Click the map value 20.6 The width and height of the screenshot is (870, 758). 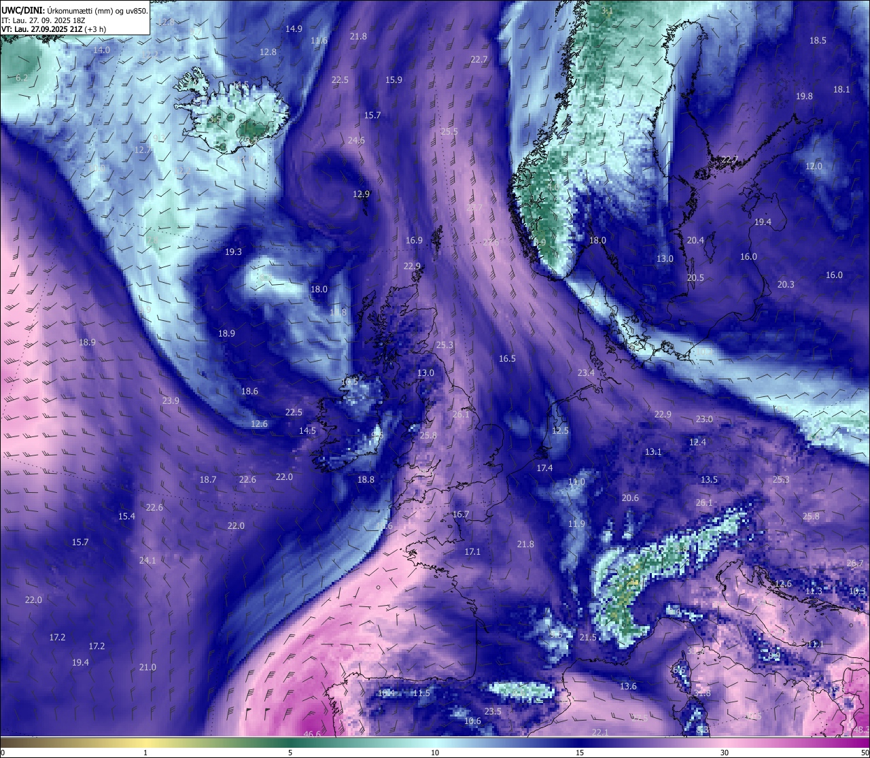(630, 498)
